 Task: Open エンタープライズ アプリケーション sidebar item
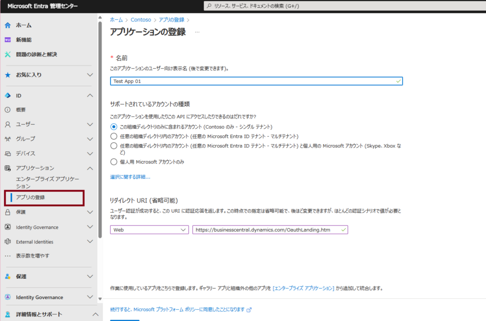pos(47,183)
